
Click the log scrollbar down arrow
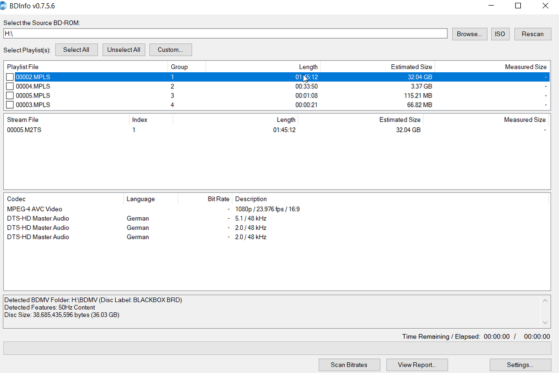(545, 323)
